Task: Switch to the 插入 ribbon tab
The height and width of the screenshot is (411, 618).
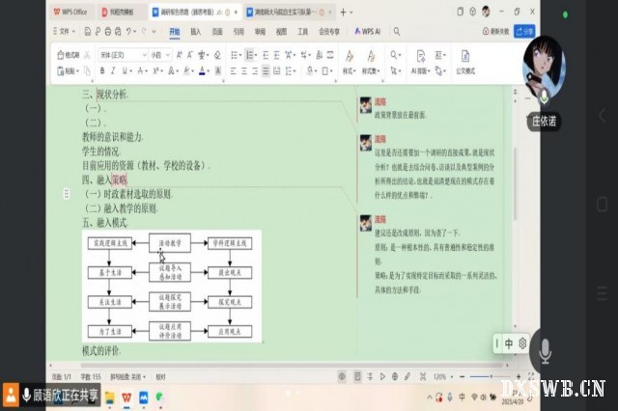Action: [196, 31]
